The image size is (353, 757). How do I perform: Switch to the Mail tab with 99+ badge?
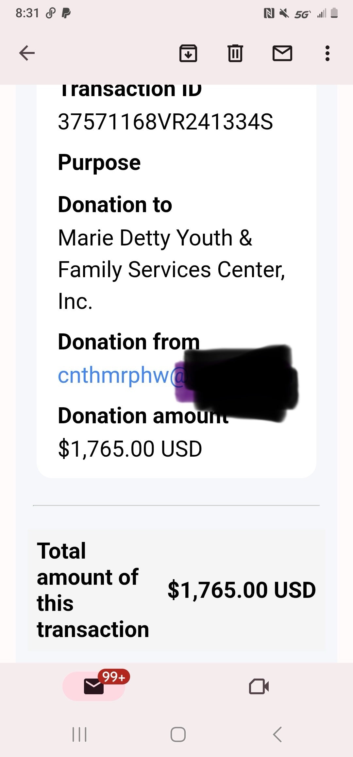point(94,686)
